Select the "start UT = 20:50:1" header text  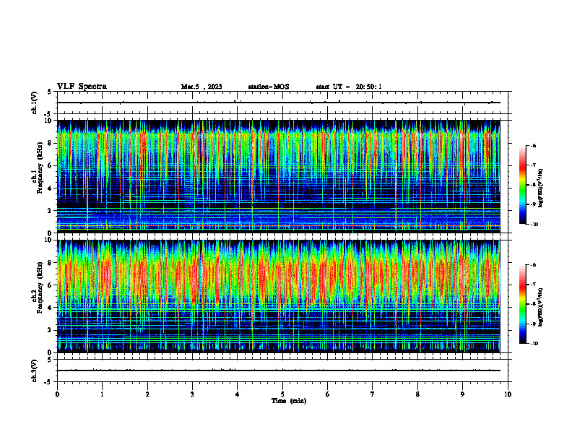pos(349,87)
